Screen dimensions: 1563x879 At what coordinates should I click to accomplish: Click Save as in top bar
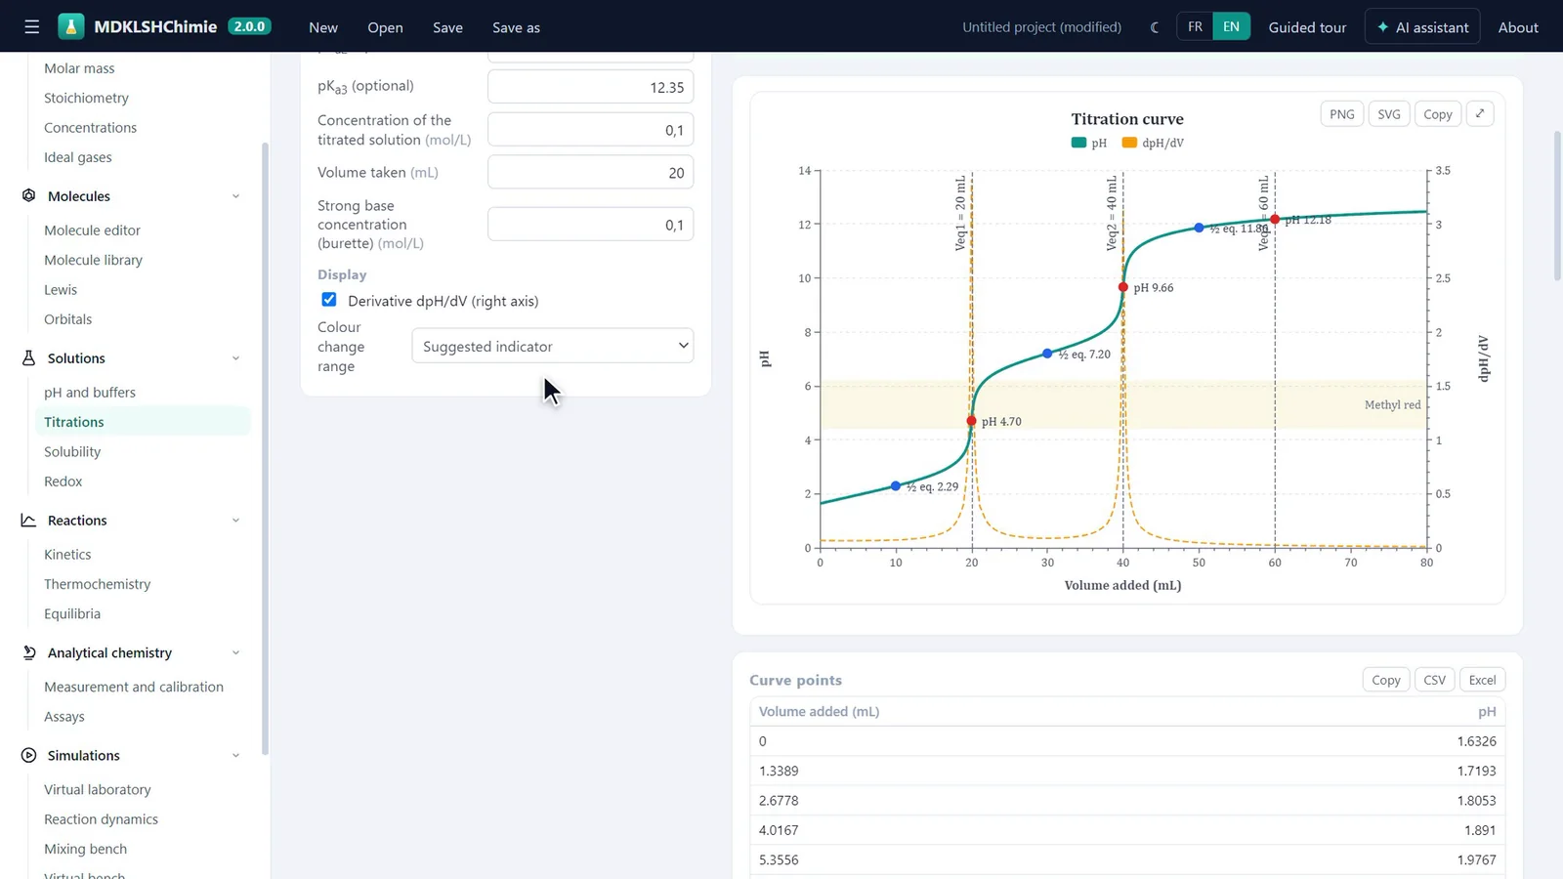pos(516,27)
